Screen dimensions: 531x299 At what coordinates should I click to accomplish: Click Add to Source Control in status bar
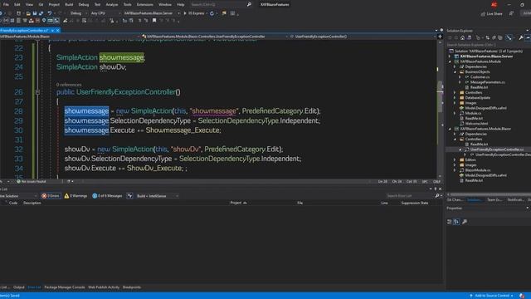(491, 296)
